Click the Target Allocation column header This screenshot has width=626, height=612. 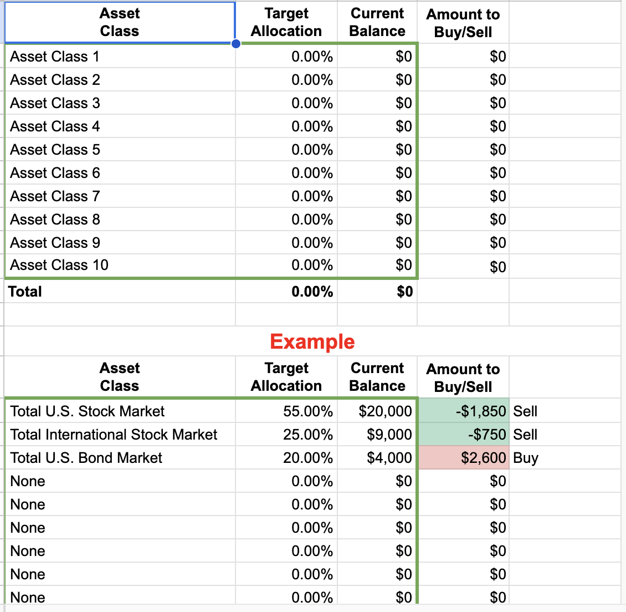click(286, 22)
